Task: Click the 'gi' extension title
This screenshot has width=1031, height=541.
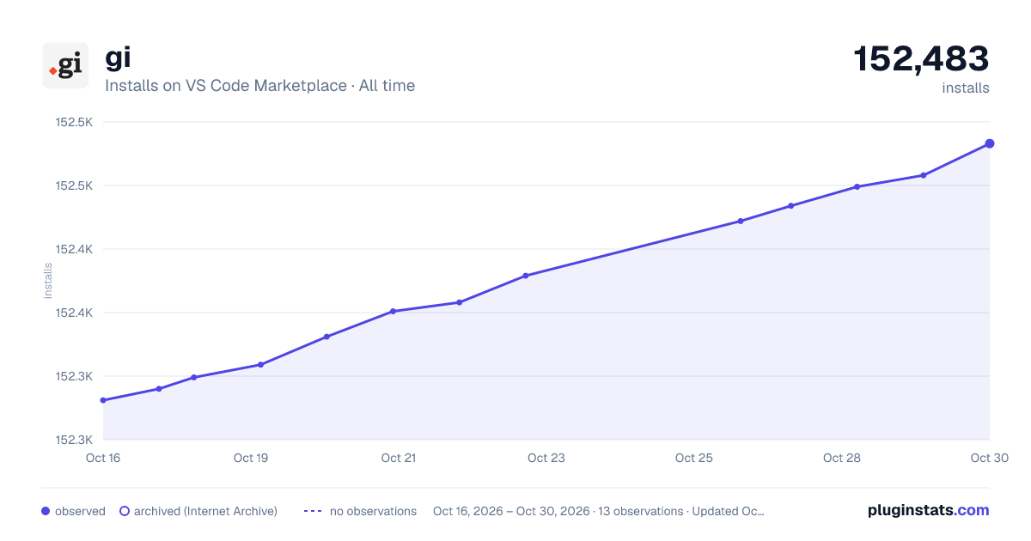Action: pyautogui.click(x=118, y=58)
